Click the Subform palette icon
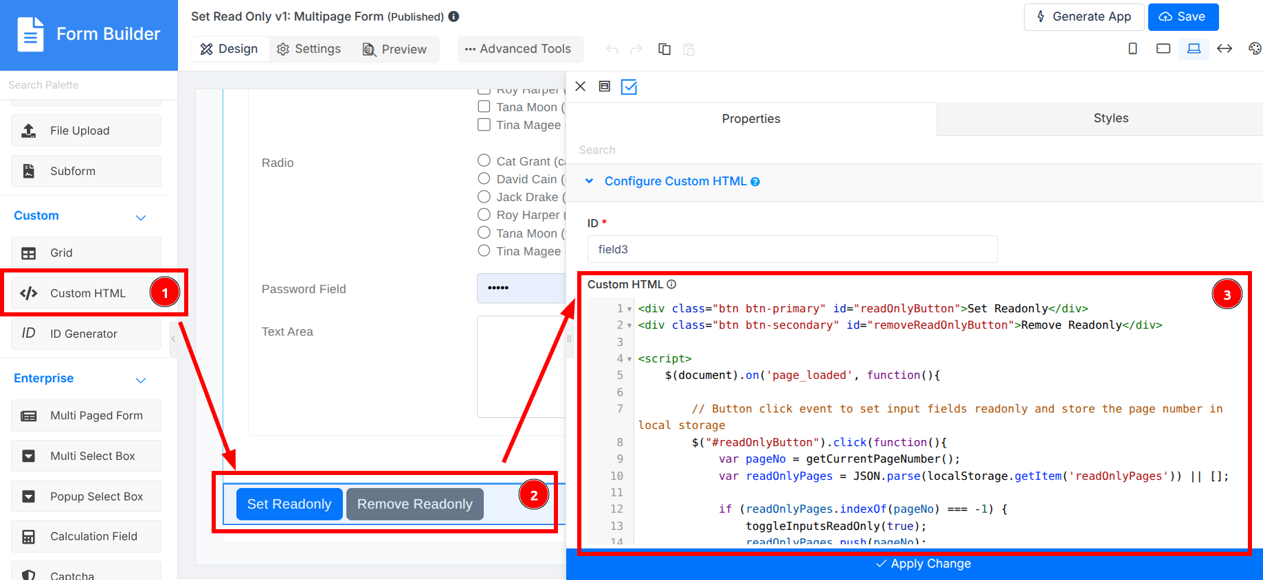Screen dimensions: 1263x580 click(29, 171)
